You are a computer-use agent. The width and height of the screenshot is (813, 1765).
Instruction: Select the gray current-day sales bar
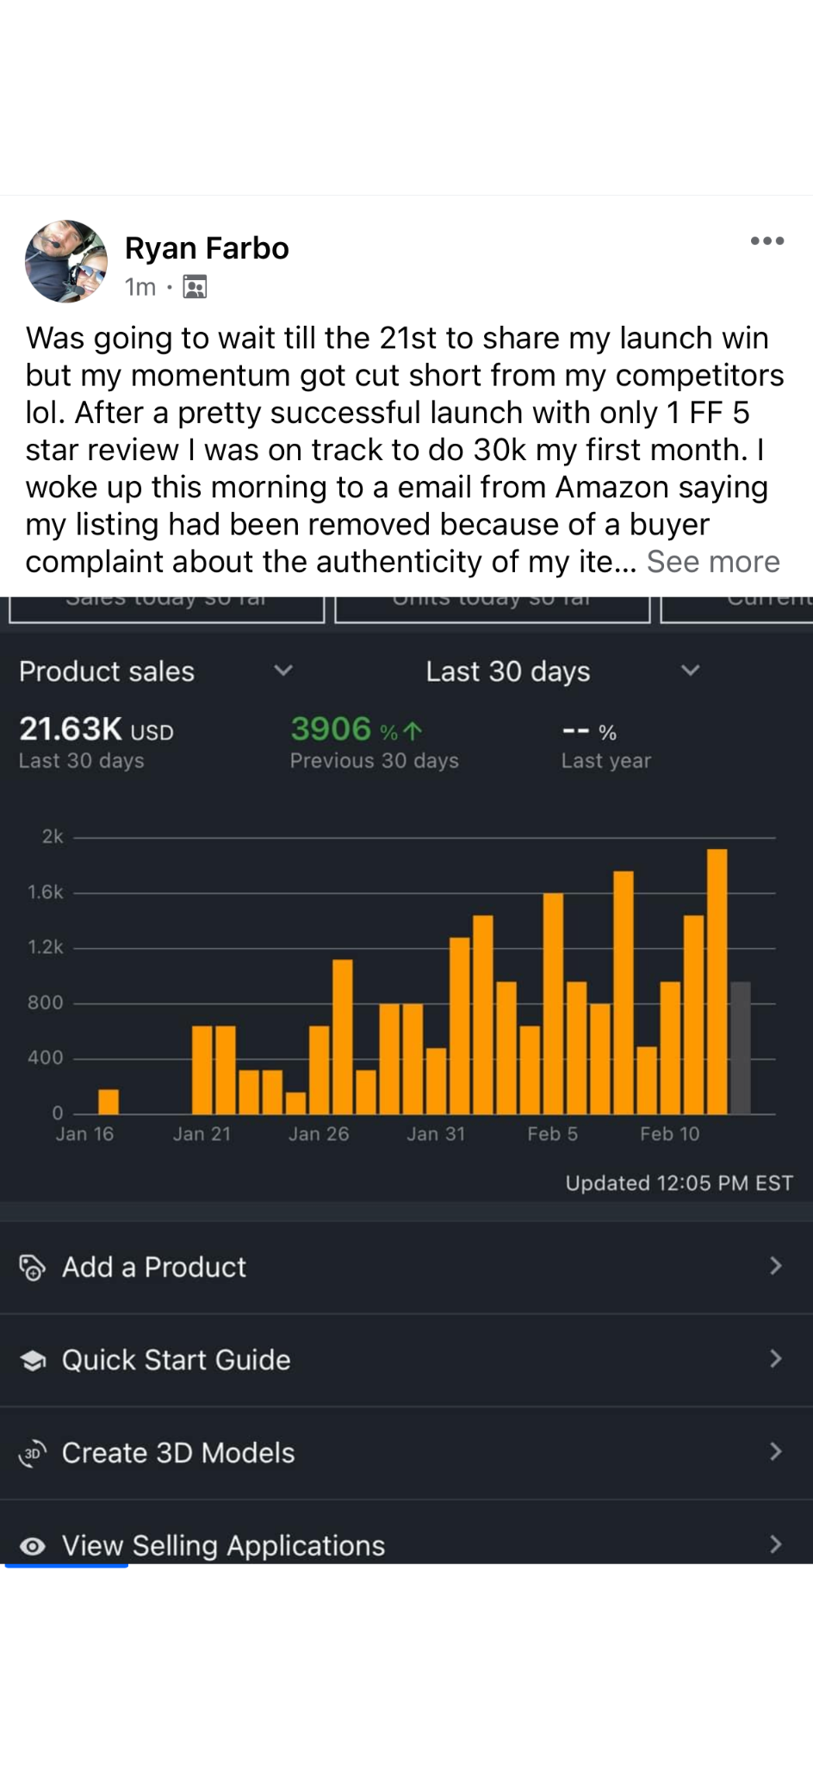point(741,1047)
